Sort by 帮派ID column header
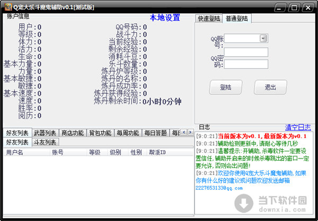 point(170,153)
